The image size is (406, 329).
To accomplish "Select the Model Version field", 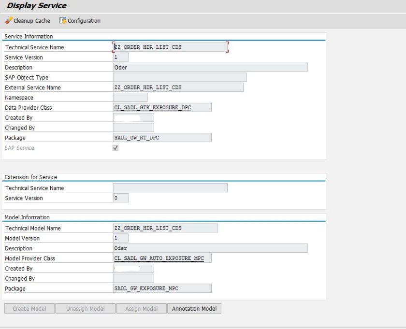I will coord(120,238).
